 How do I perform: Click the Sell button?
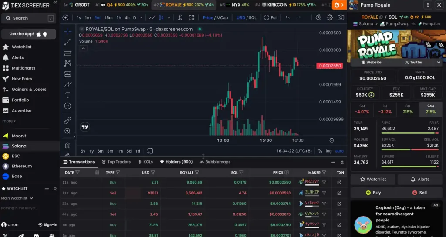coord(419,193)
